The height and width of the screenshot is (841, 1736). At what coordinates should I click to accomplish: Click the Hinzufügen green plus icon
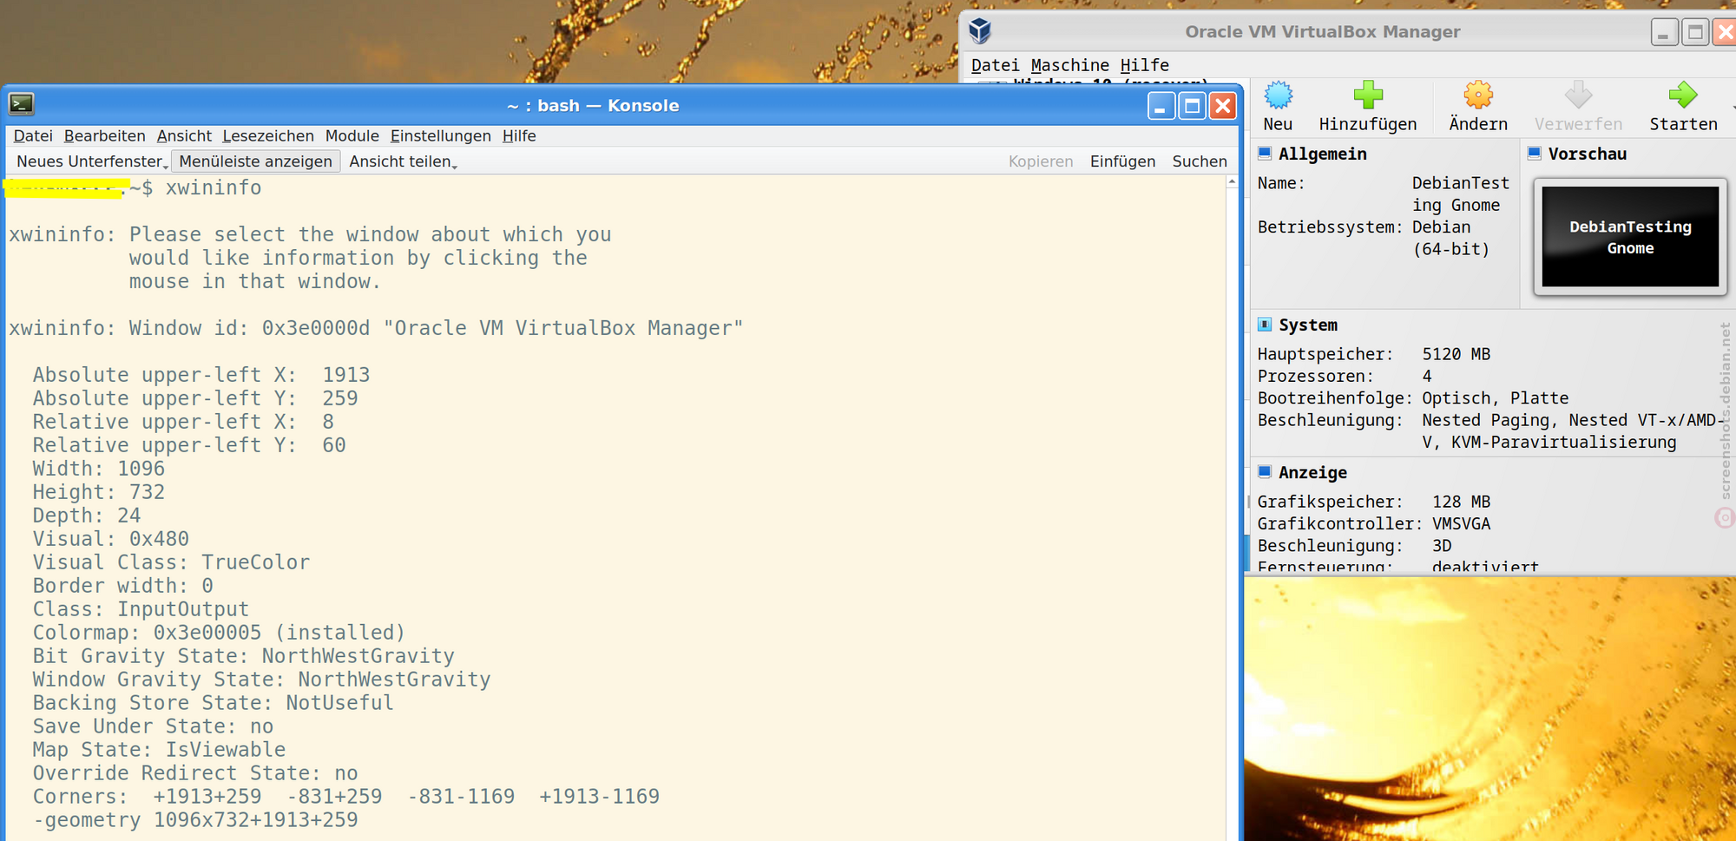click(1368, 95)
